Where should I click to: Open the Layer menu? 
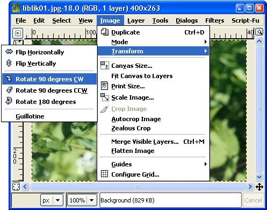point(136,20)
